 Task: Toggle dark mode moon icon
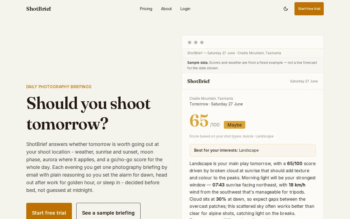click(286, 9)
